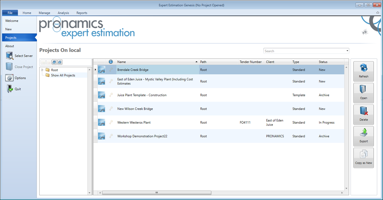The image size is (383, 200).
Task: Click into the Search input field
Action: (304, 51)
